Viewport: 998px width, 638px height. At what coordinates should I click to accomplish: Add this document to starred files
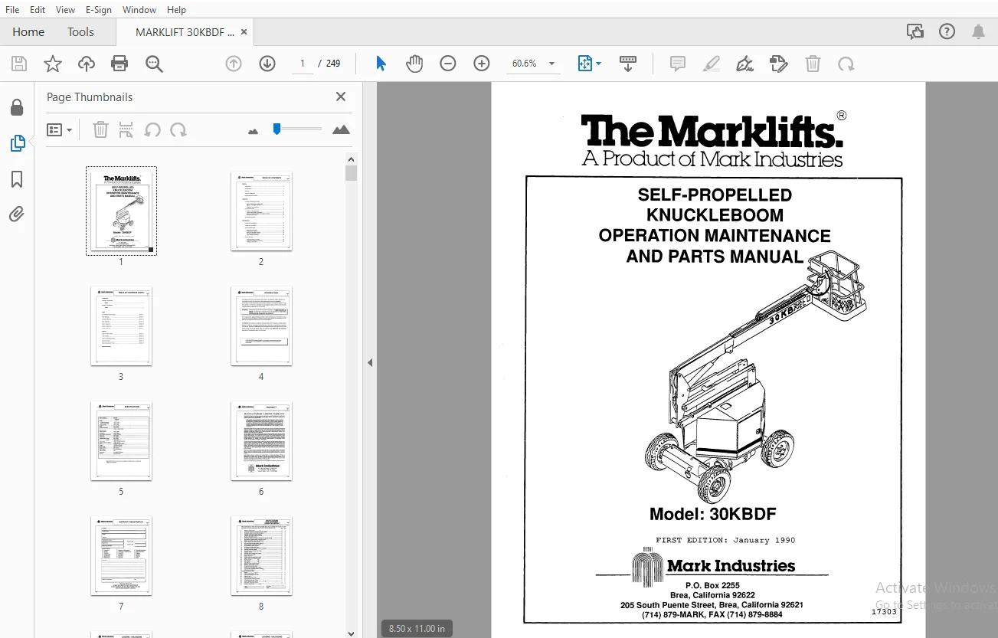tap(53, 64)
